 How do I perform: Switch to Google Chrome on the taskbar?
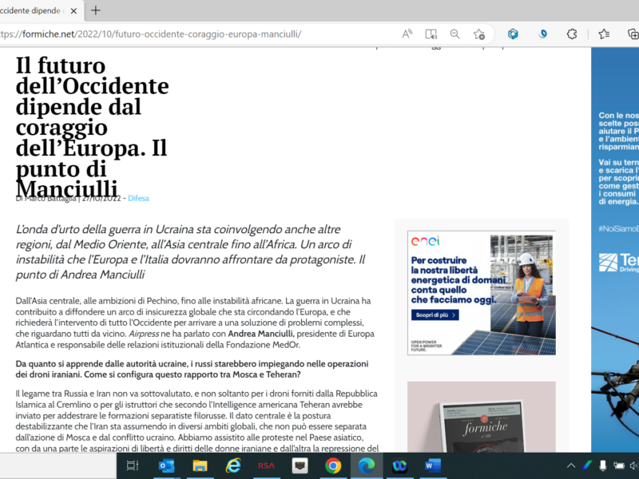click(333, 465)
